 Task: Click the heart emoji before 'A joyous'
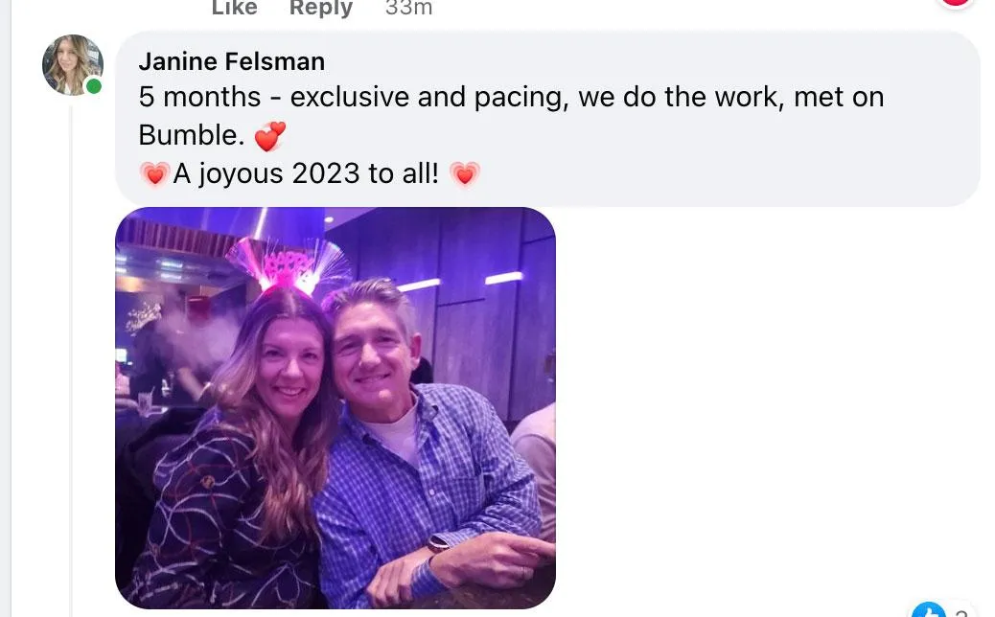pos(153,174)
